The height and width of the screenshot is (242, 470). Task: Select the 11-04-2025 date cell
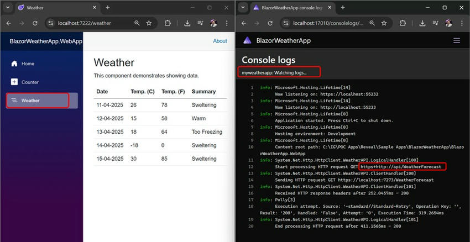click(x=110, y=105)
